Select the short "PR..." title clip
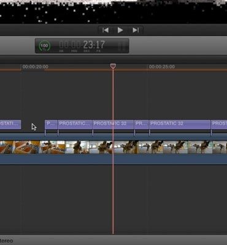The width and height of the screenshot is (227, 245). pos(142,124)
